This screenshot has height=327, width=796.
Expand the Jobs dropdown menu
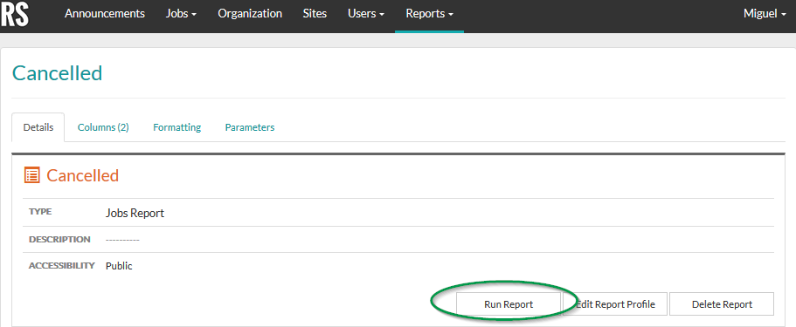181,14
